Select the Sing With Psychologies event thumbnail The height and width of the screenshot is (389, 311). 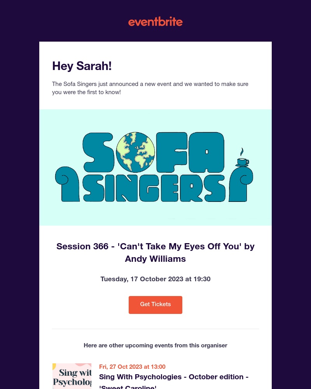(72, 376)
